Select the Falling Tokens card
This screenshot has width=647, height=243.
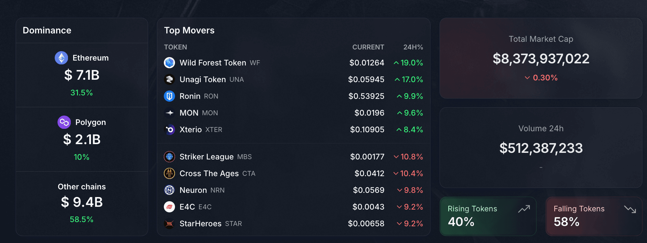594,216
